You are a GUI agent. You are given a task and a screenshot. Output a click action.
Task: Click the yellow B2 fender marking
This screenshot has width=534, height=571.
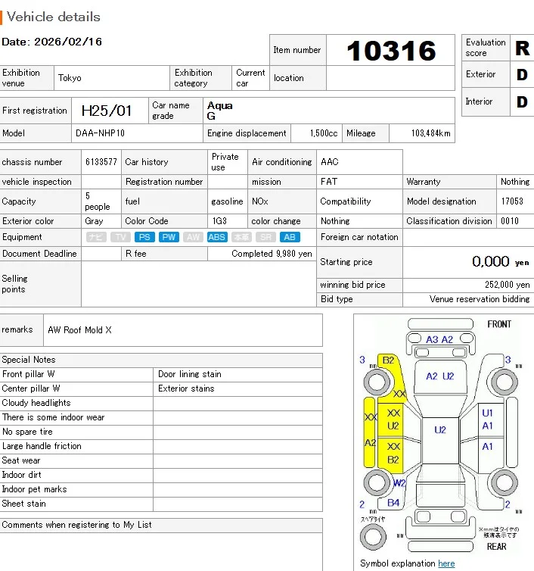point(388,360)
